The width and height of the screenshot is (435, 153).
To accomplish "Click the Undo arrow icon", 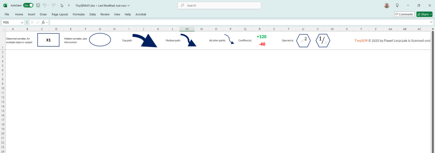I will pyautogui.click(x=44, y=5).
